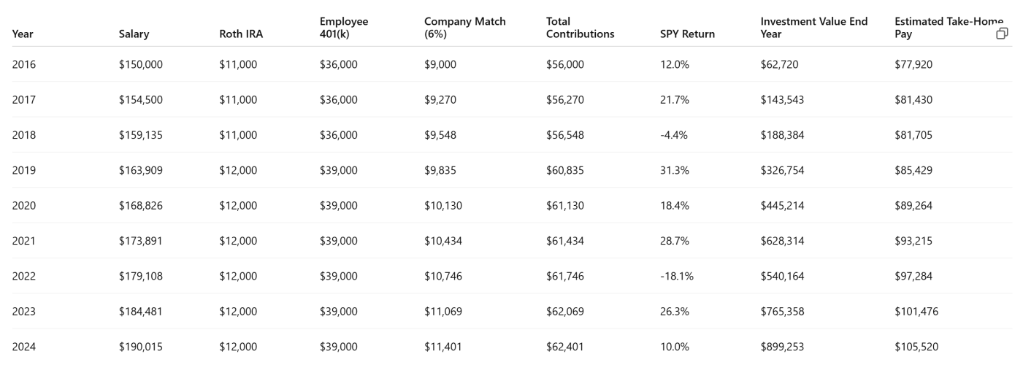Click the $101,476 take-home pay cell
This screenshot has height=365, width=1023.
[x=916, y=311]
